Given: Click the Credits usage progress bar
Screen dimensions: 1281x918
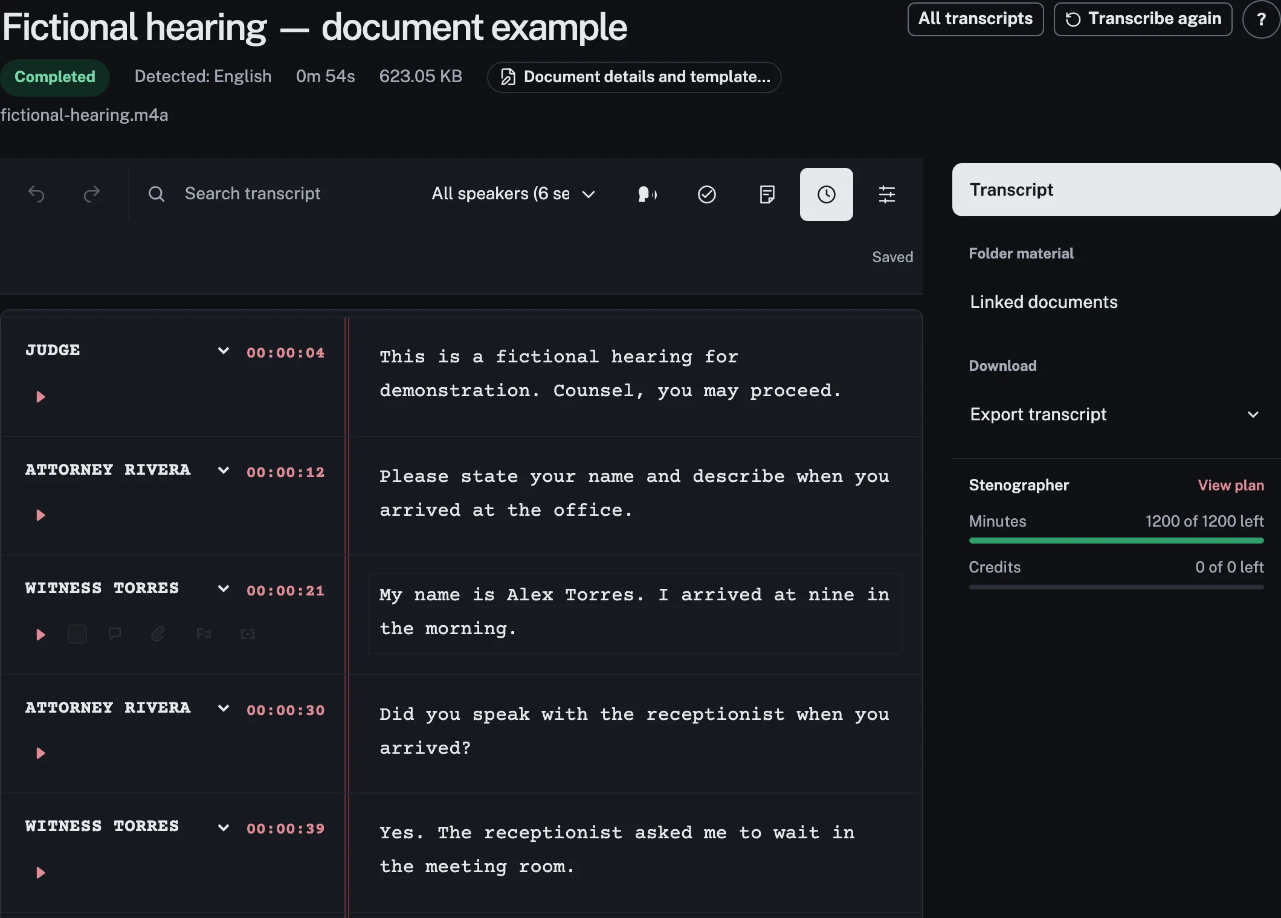Looking at the screenshot, I should pyautogui.click(x=1116, y=586).
